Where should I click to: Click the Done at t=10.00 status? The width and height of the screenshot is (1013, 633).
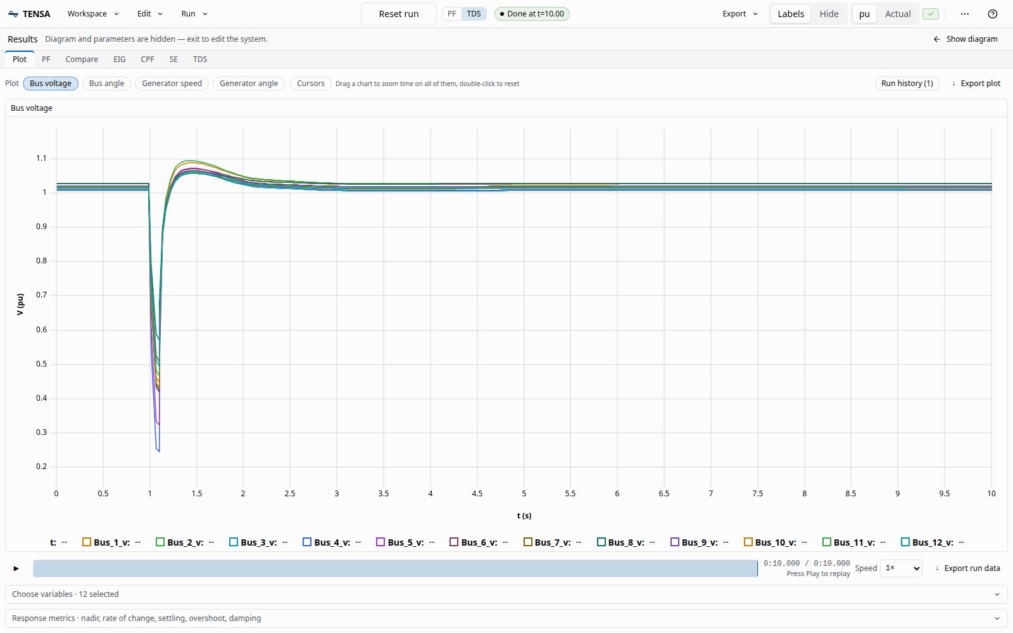(532, 14)
